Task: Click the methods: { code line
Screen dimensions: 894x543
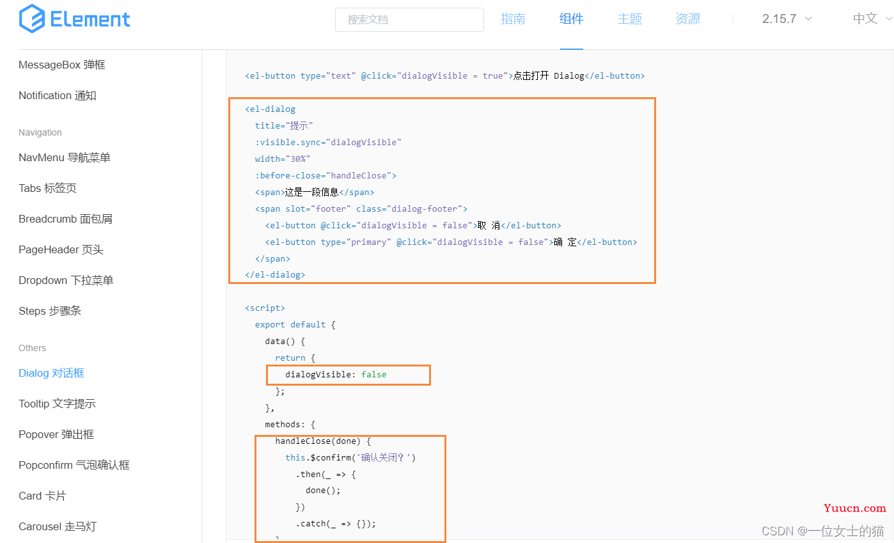Action: pos(290,424)
